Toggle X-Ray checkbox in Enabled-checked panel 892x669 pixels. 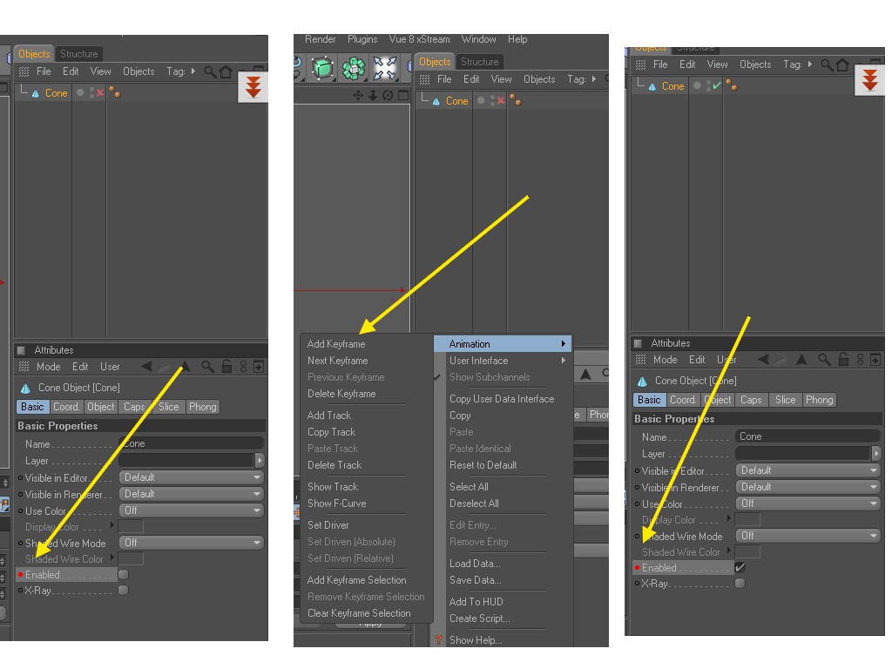point(740,583)
